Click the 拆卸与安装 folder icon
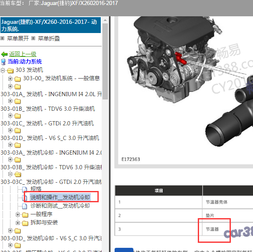The width and height of the screenshot is (253, 252). (25, 223)
